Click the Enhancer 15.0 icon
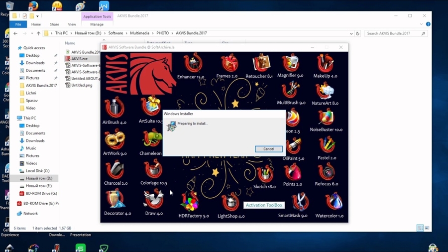 (193, 65)
